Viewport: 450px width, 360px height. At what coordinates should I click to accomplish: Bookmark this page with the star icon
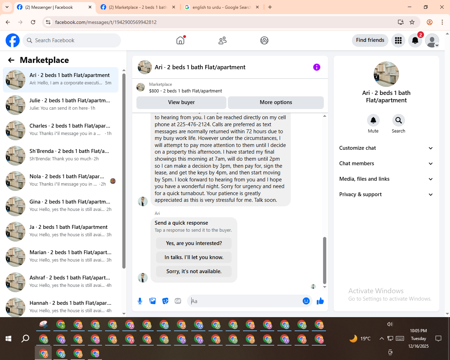(412, 22)
